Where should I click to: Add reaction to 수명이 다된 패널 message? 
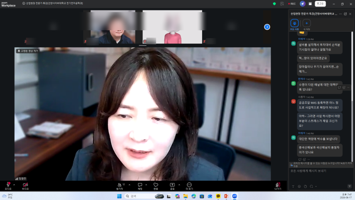pyautogui.click(x=344, y=87)
